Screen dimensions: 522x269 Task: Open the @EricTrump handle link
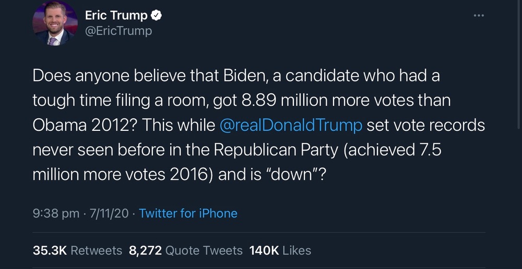tap(118, 31)
